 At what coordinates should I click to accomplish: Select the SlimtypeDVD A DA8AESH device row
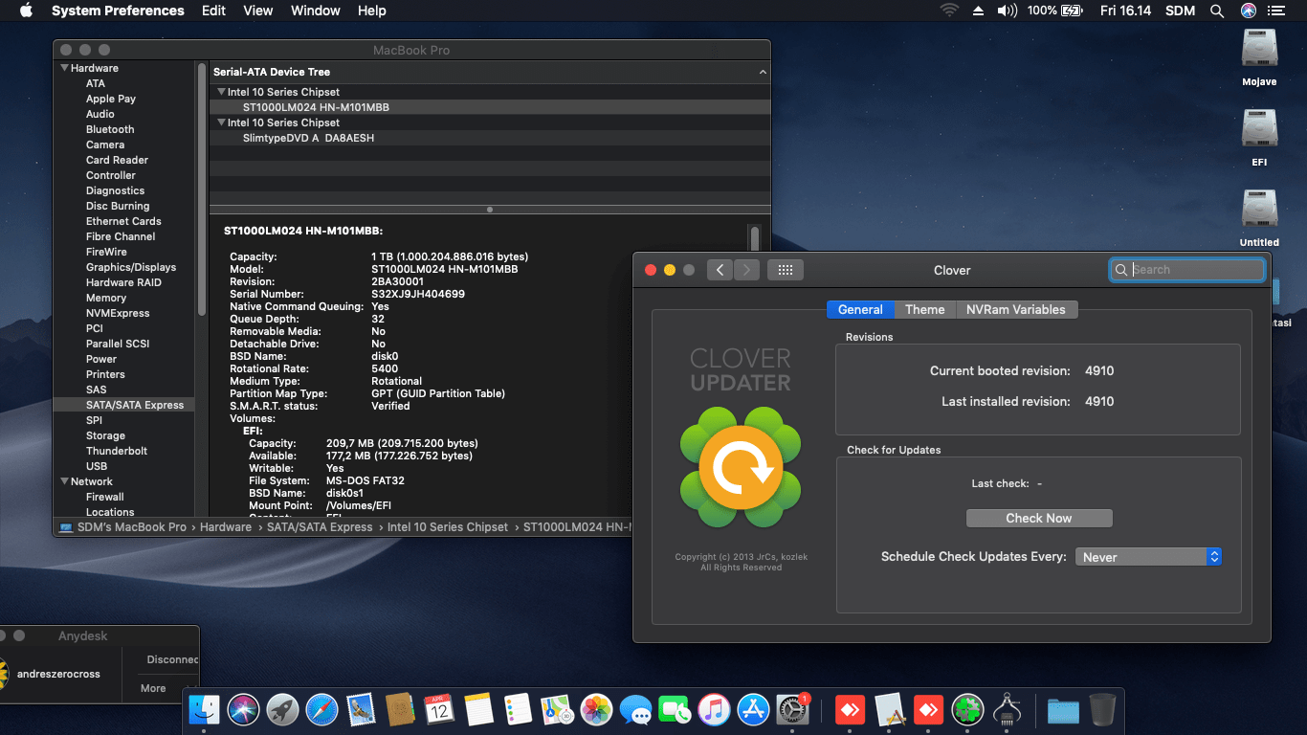pyautogui.click(x=308, y=138)
